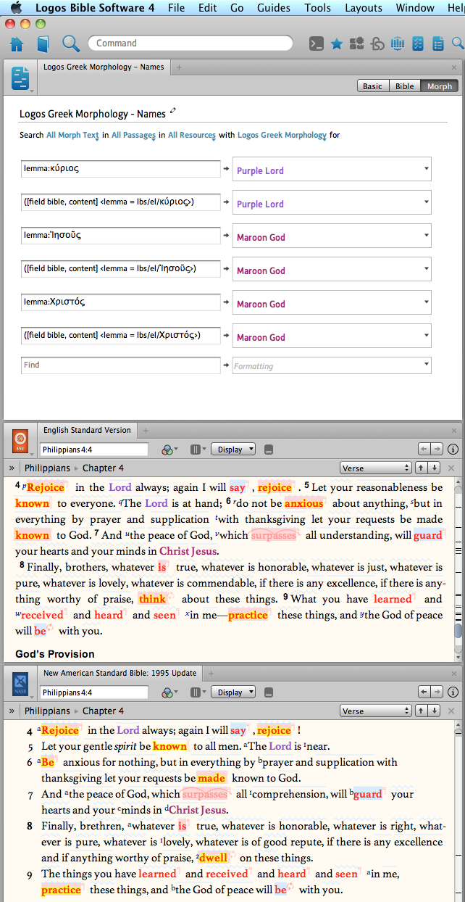Viewport: 465px width, 902px height.
Task: Jump to next verse in ESV panel
Action: click(435, 468)
